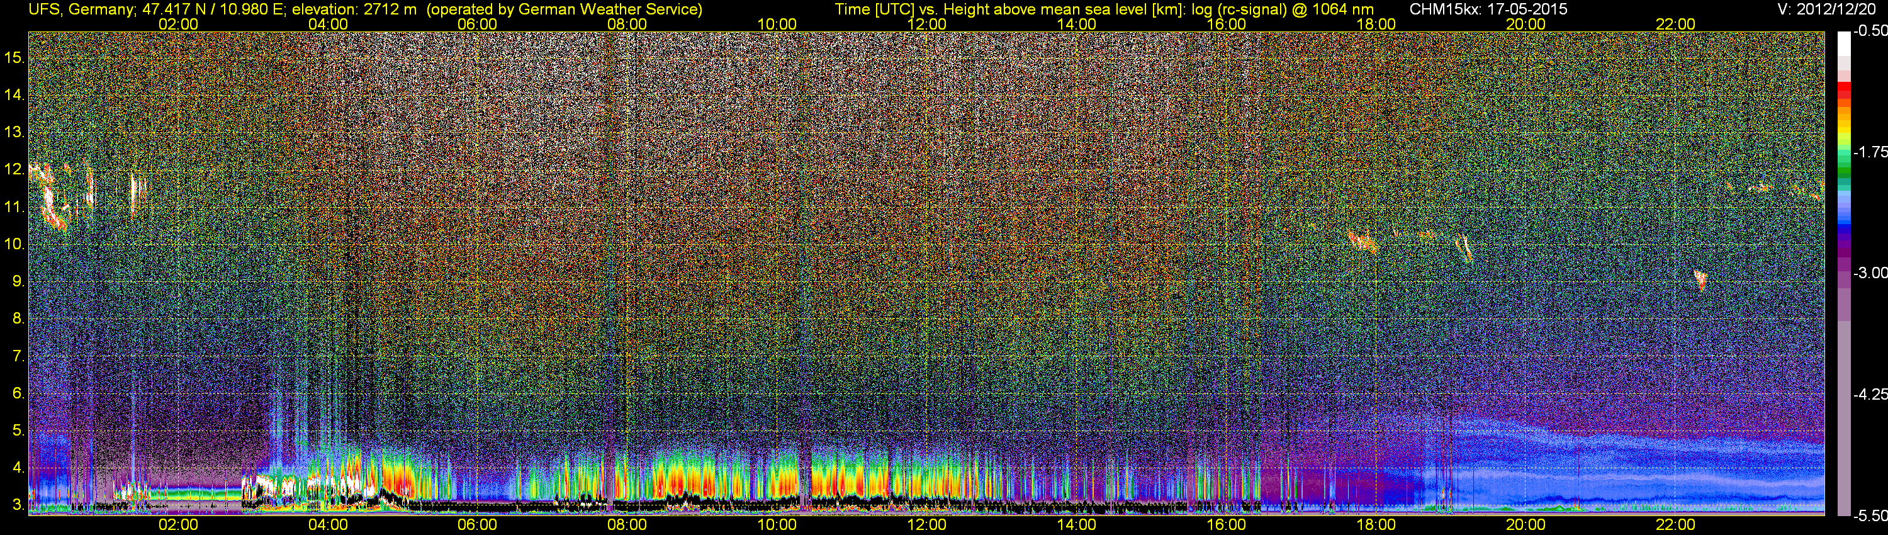
Task: Click the 20:00 label on top time axis
Action: click(1526, 24)
